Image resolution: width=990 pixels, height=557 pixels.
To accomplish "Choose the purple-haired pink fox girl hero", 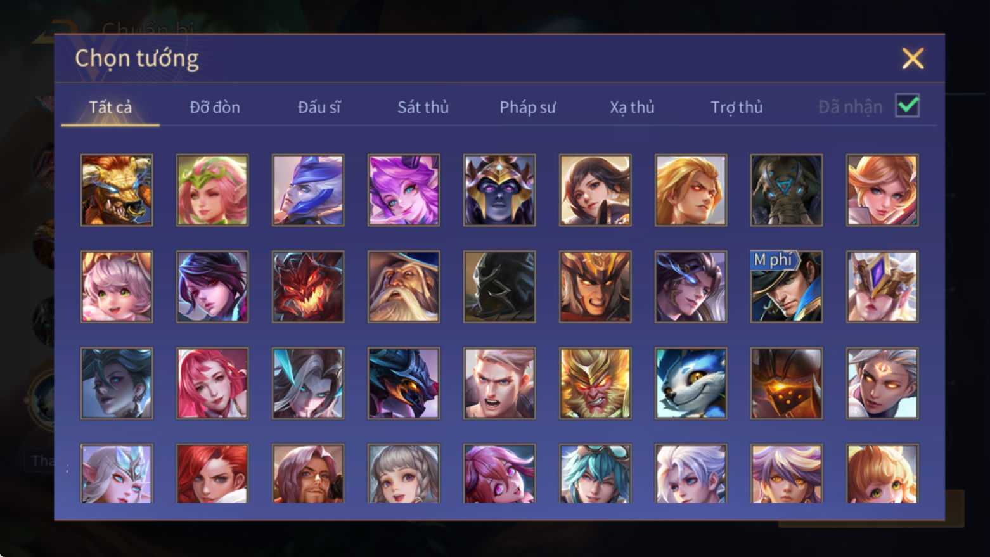I will 404,190.
